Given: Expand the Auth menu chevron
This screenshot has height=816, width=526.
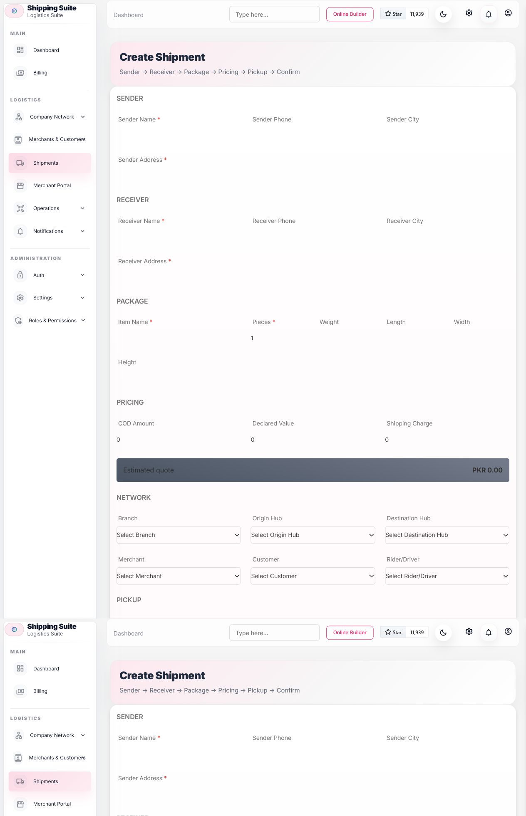Looking at the screenshot, I should click(82, 275).
